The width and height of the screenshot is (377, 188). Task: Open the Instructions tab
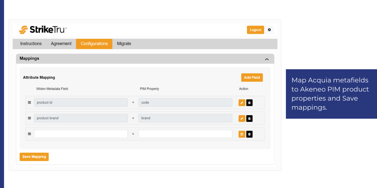31,44
